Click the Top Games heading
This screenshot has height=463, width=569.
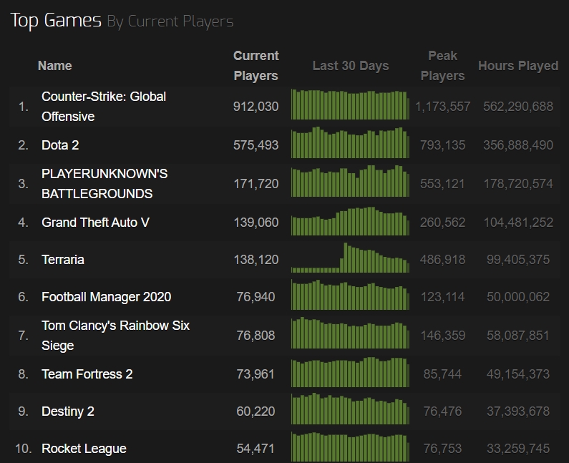[56, 21]
